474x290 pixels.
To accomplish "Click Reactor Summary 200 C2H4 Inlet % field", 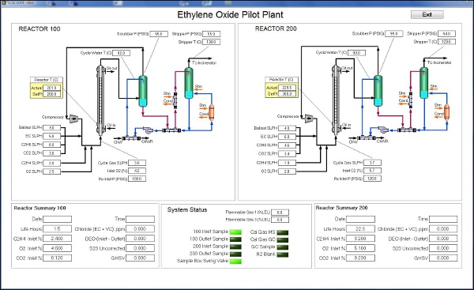I will point(360,239).
